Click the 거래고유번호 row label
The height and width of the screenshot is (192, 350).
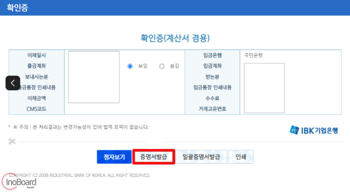click(x=212, y=109)
